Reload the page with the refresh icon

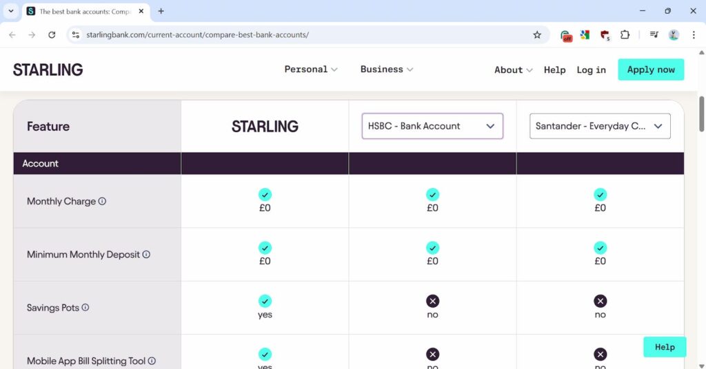tap(52, 34)
